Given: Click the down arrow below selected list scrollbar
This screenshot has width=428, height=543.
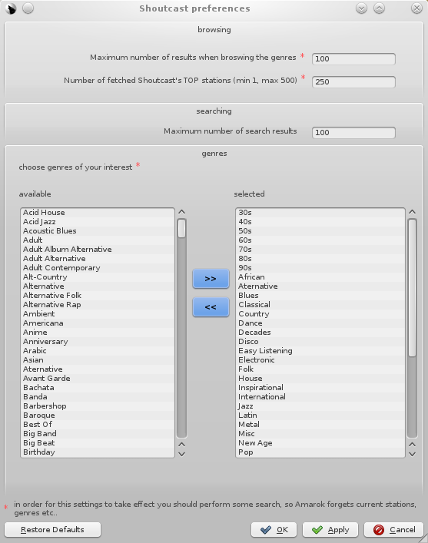Looking at the screenshot, I should click(x=412, y=454).
